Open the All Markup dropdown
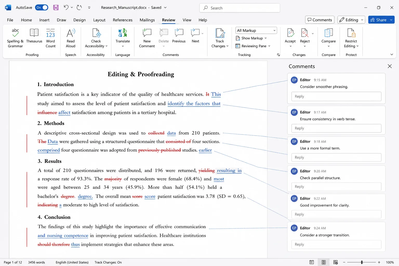Screen dimensions: 399x266 pos(256,30)
